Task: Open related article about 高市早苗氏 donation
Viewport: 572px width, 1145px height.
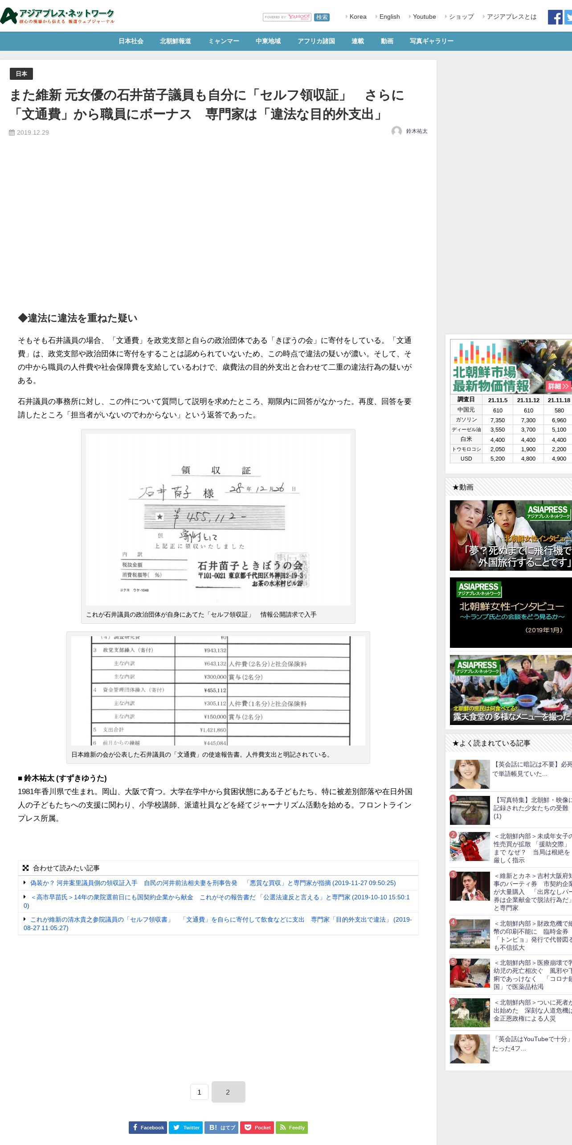Action: [217, 901]
